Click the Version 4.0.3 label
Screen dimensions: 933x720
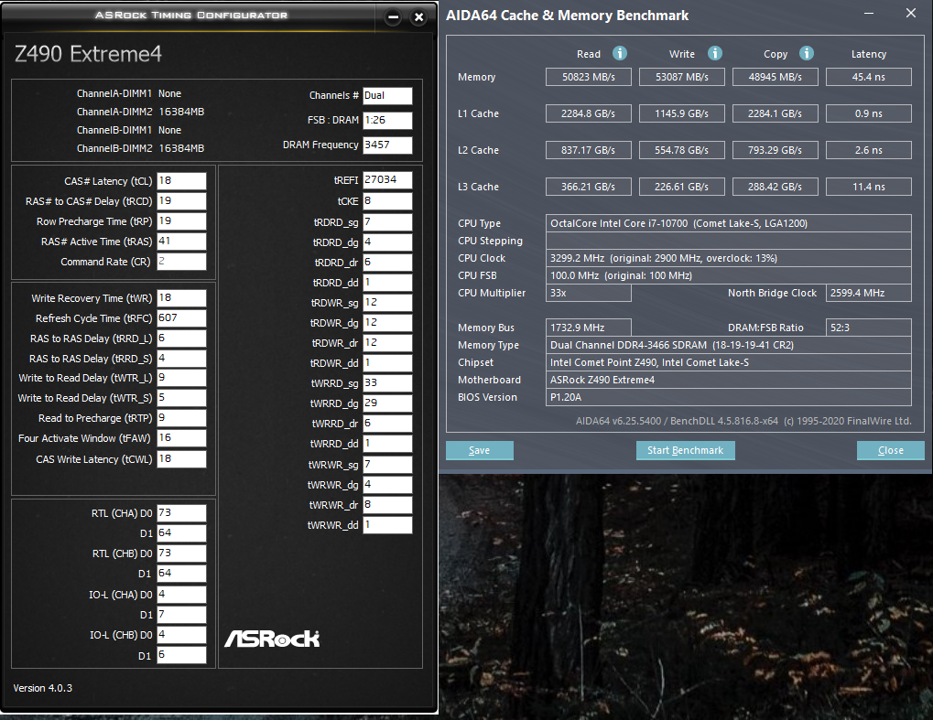[43, 688]
